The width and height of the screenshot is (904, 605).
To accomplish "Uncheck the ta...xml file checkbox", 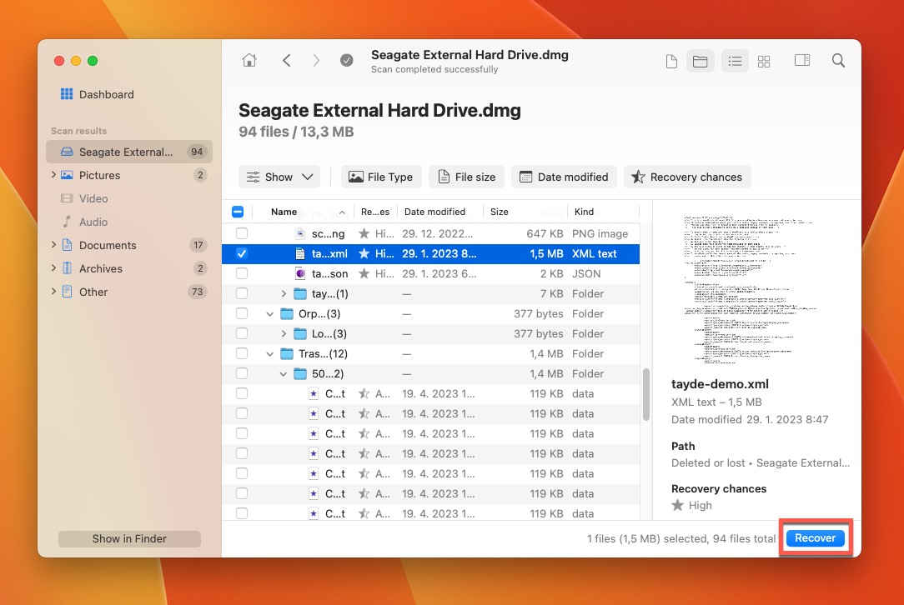I will (242, 253).
